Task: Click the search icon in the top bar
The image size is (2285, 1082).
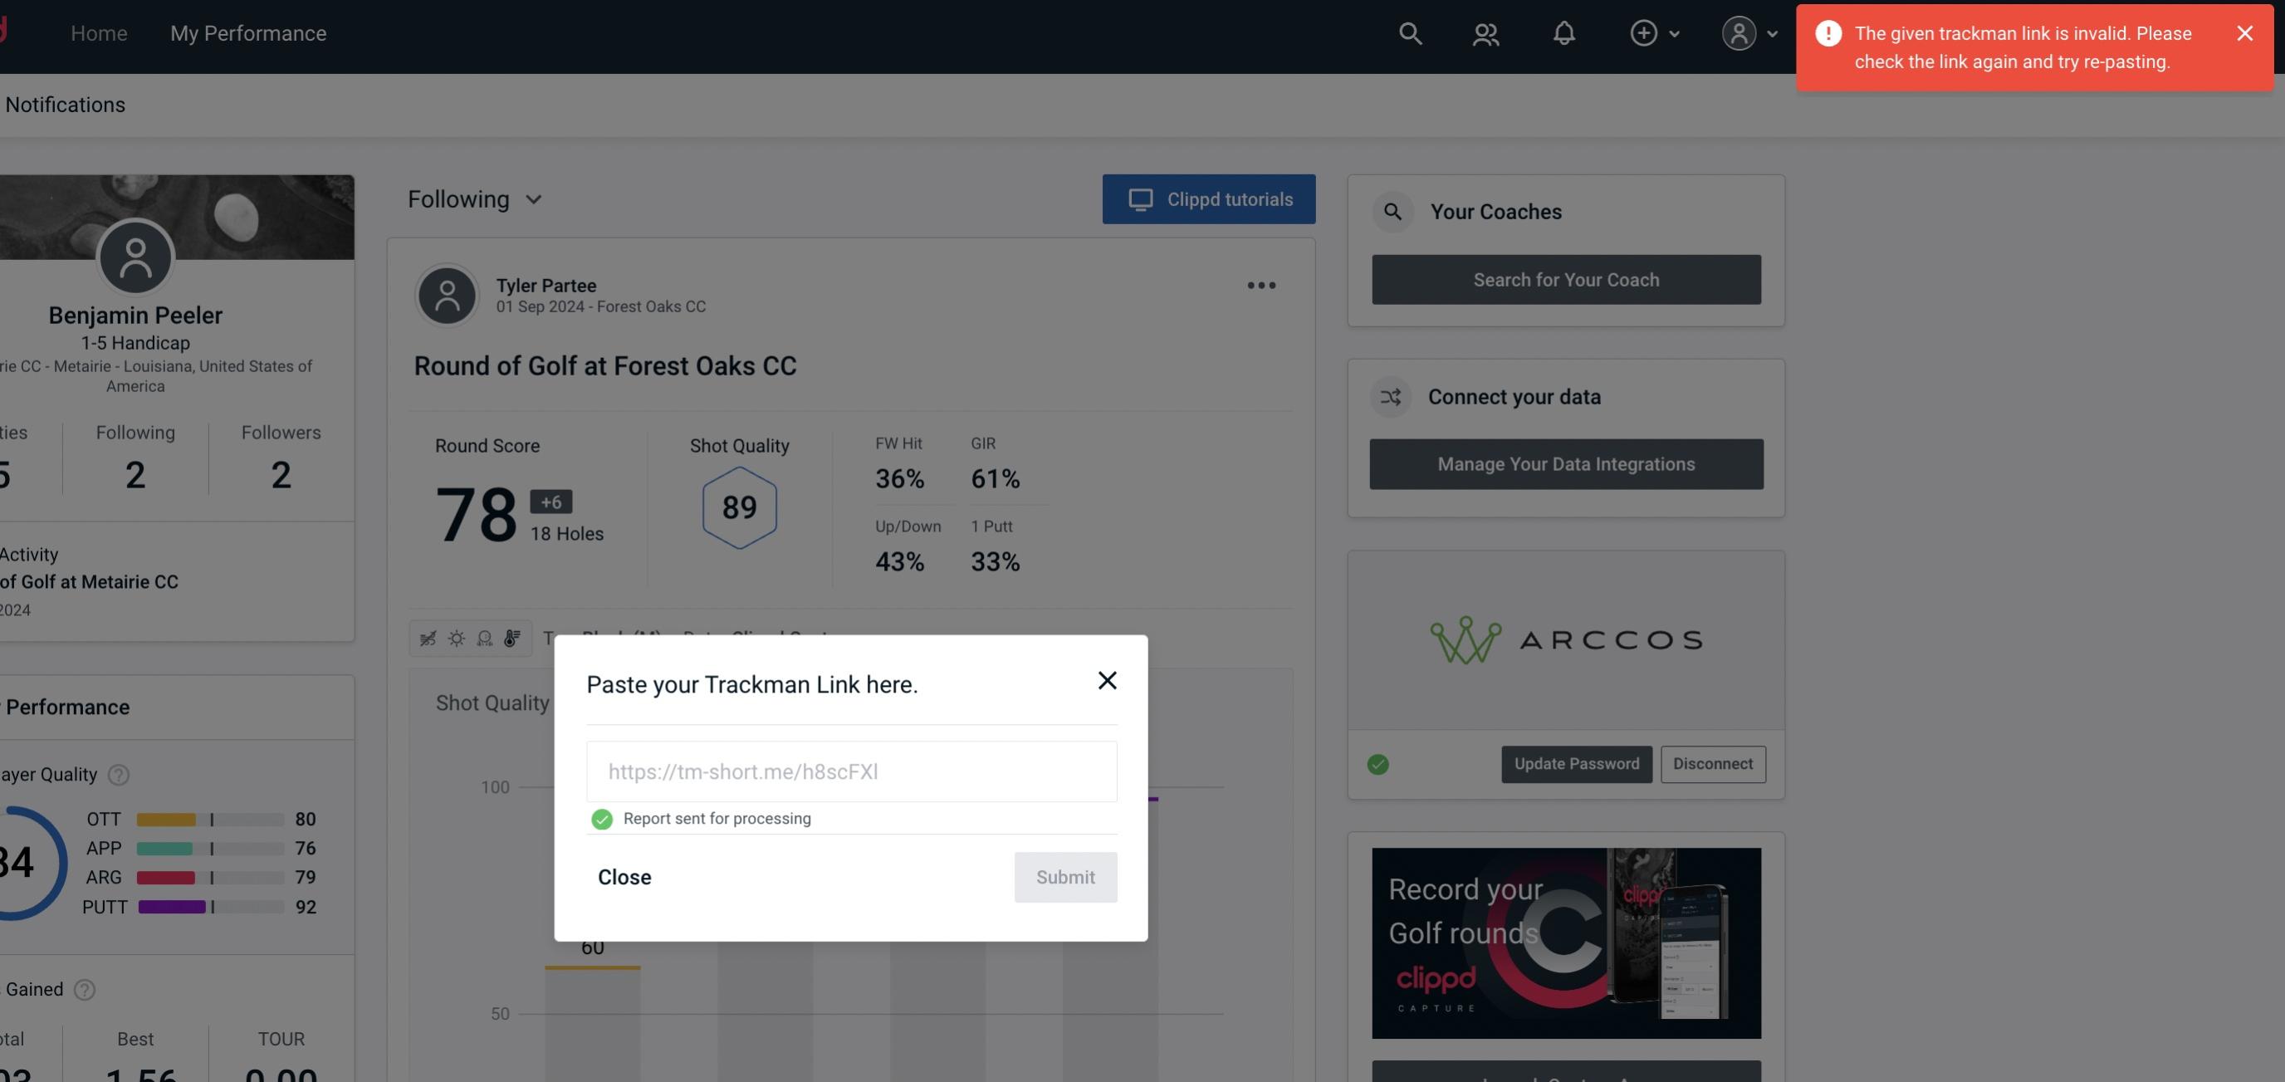Action: 1407,32
